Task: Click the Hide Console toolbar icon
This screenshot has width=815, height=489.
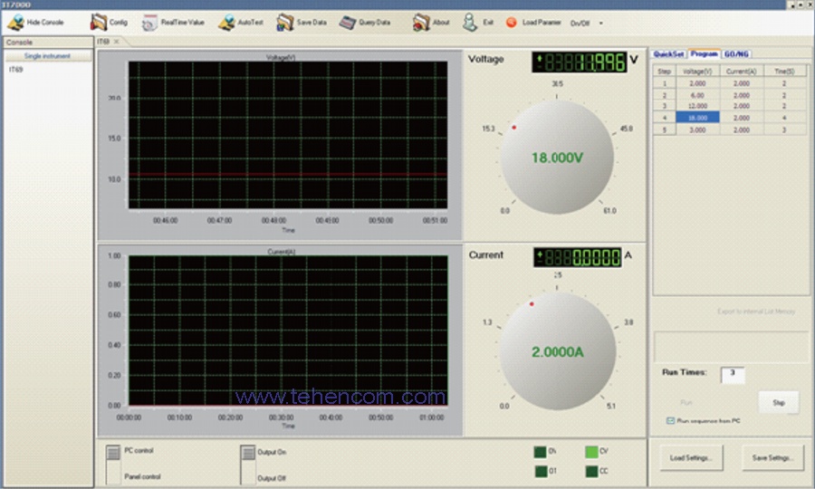Action: pyautogui.click(x=15, y=23)
